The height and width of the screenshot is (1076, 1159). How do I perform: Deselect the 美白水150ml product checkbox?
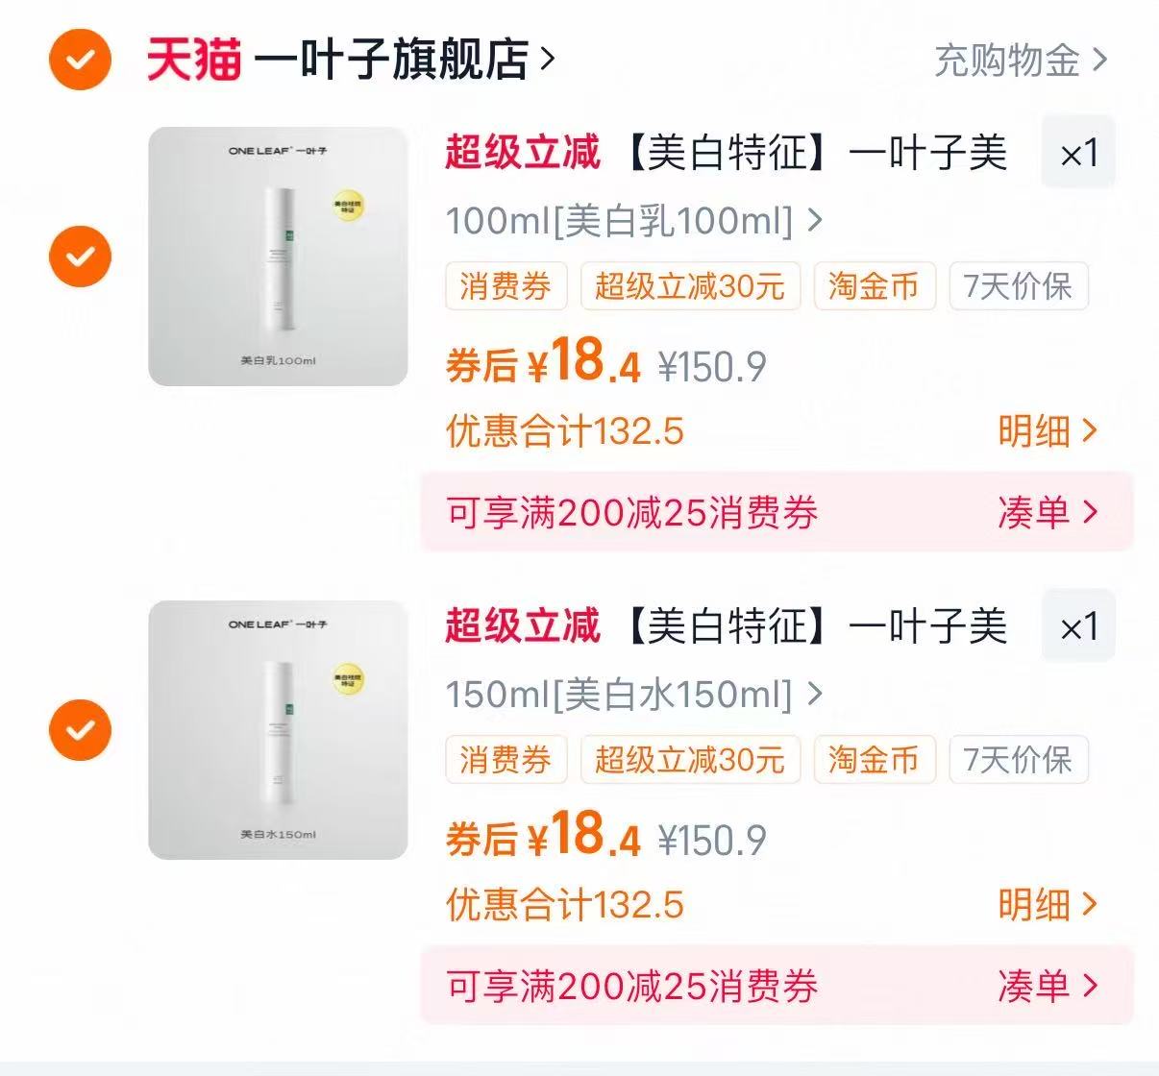point(80,728)
